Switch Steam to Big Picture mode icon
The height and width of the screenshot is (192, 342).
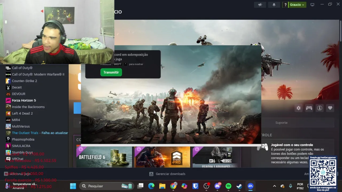coord(312,5)
